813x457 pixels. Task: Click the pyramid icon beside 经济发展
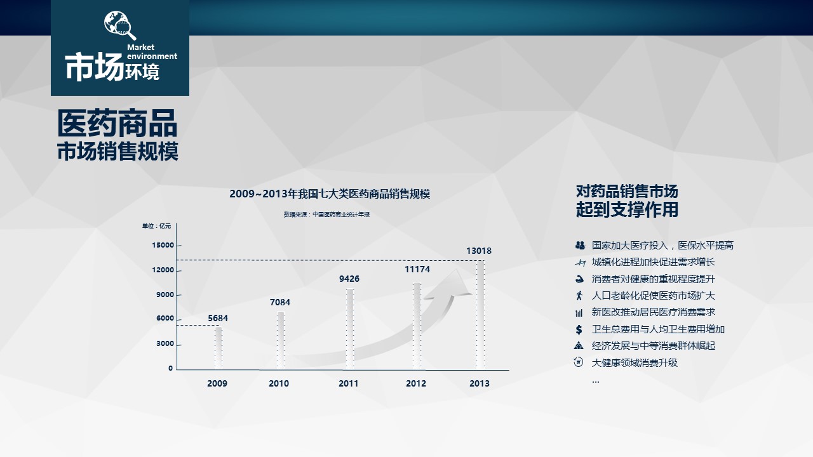point(579,346)
